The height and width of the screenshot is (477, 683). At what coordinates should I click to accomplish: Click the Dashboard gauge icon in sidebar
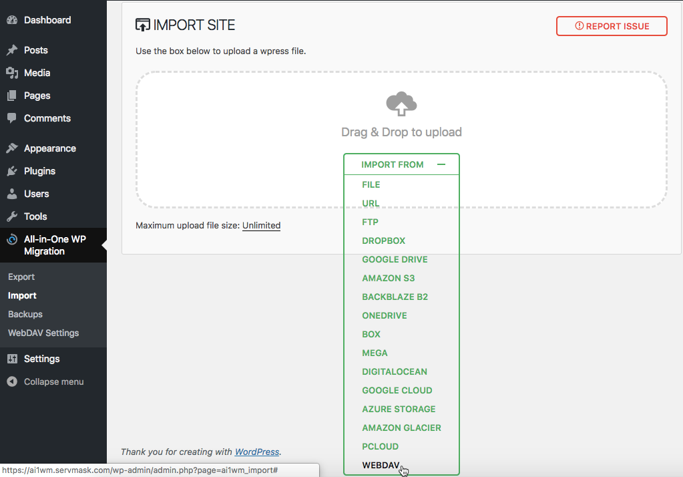pyautogui.click(x=12, y=20)
